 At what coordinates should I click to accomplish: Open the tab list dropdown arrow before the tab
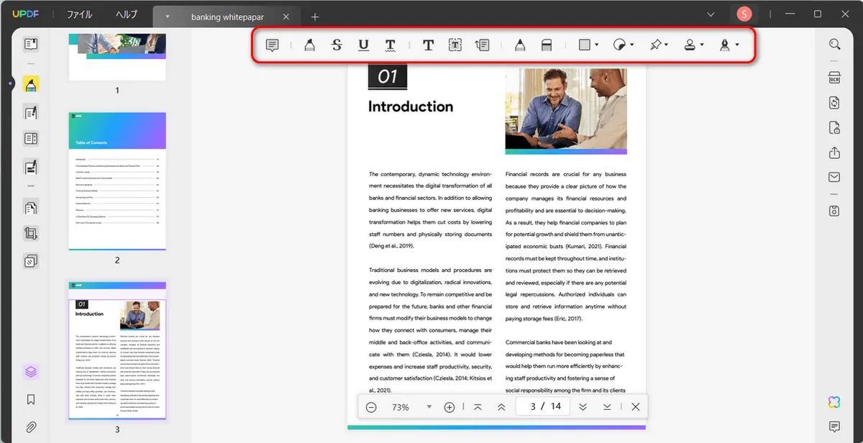click(x=167, y=16)
